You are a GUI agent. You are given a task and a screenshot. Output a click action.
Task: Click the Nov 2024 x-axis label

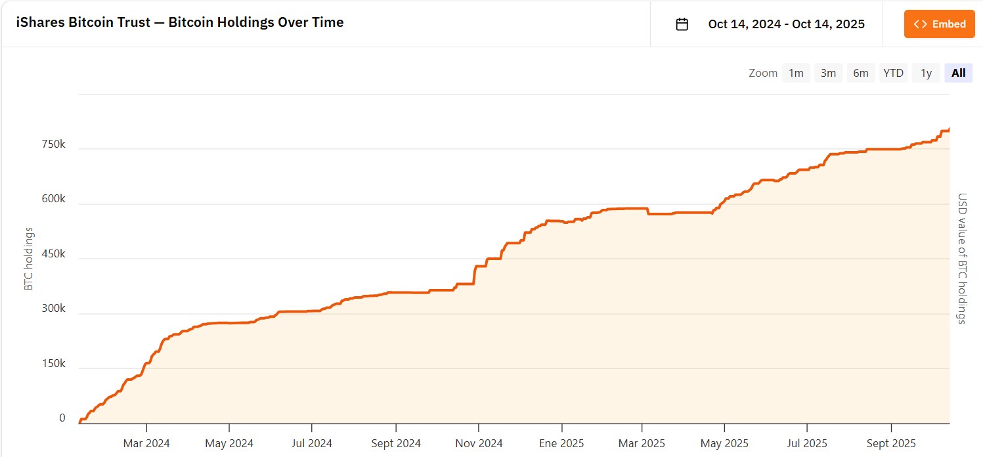[479, 443]
